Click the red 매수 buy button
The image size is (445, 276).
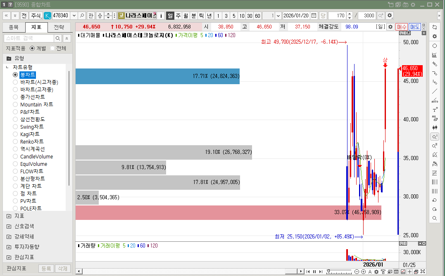coord(401,27)
